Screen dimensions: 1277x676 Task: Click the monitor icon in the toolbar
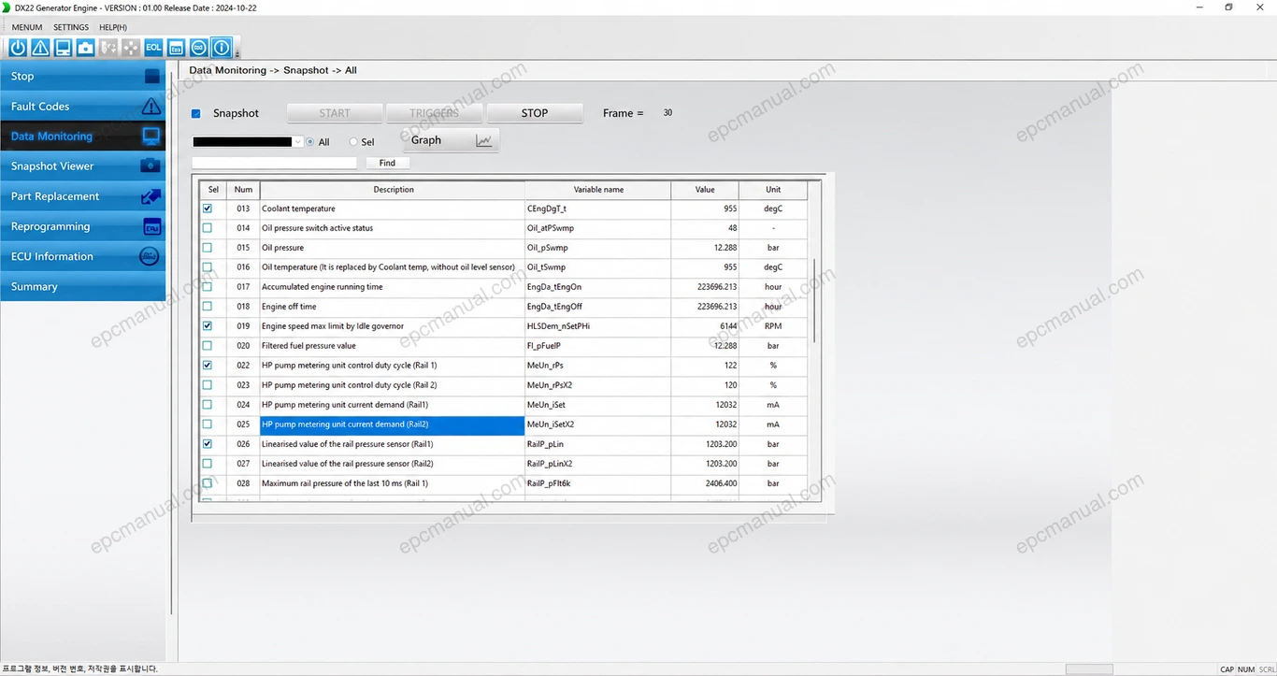click(x=63, y=47)
